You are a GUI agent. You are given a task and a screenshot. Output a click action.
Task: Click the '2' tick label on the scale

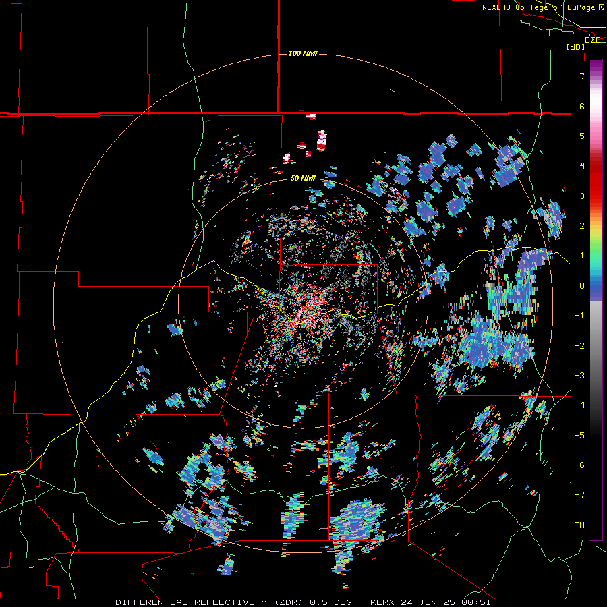(582, 226)
